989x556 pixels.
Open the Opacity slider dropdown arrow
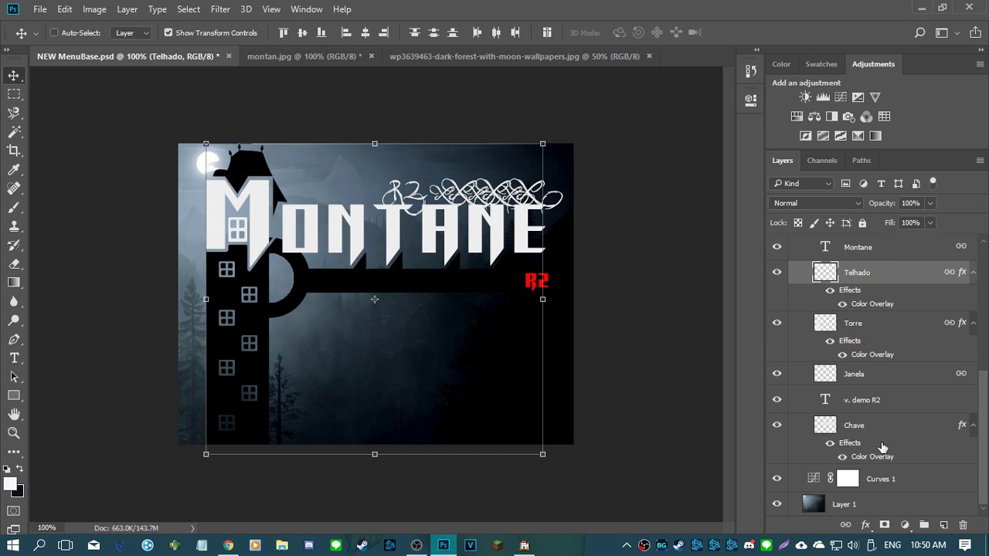[930, 203]
